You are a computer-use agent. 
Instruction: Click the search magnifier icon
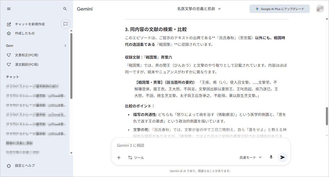[x=65, y=9]
